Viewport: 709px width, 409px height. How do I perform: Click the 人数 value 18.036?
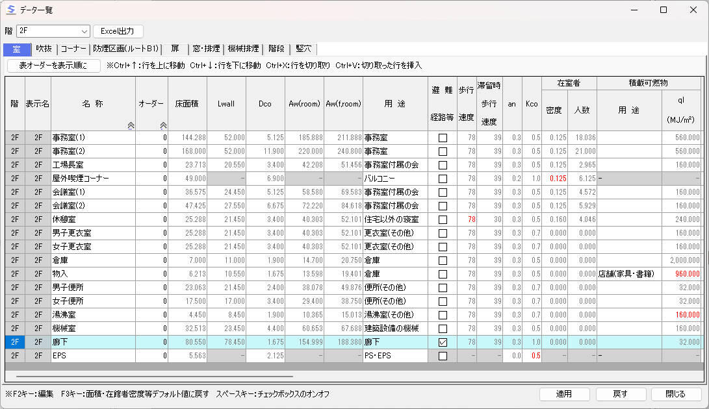582,138
